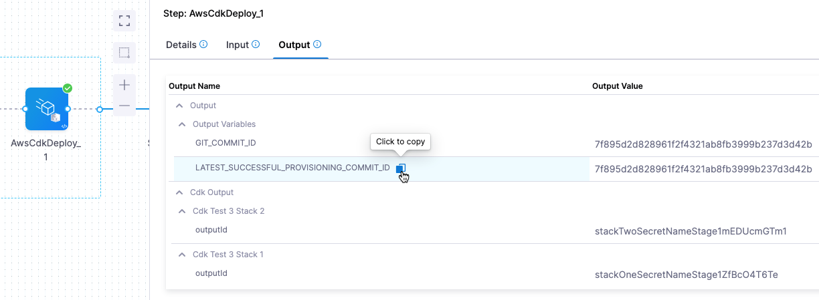
Task: Click the fullscreen canvas icon
Action: coord(124,20)
